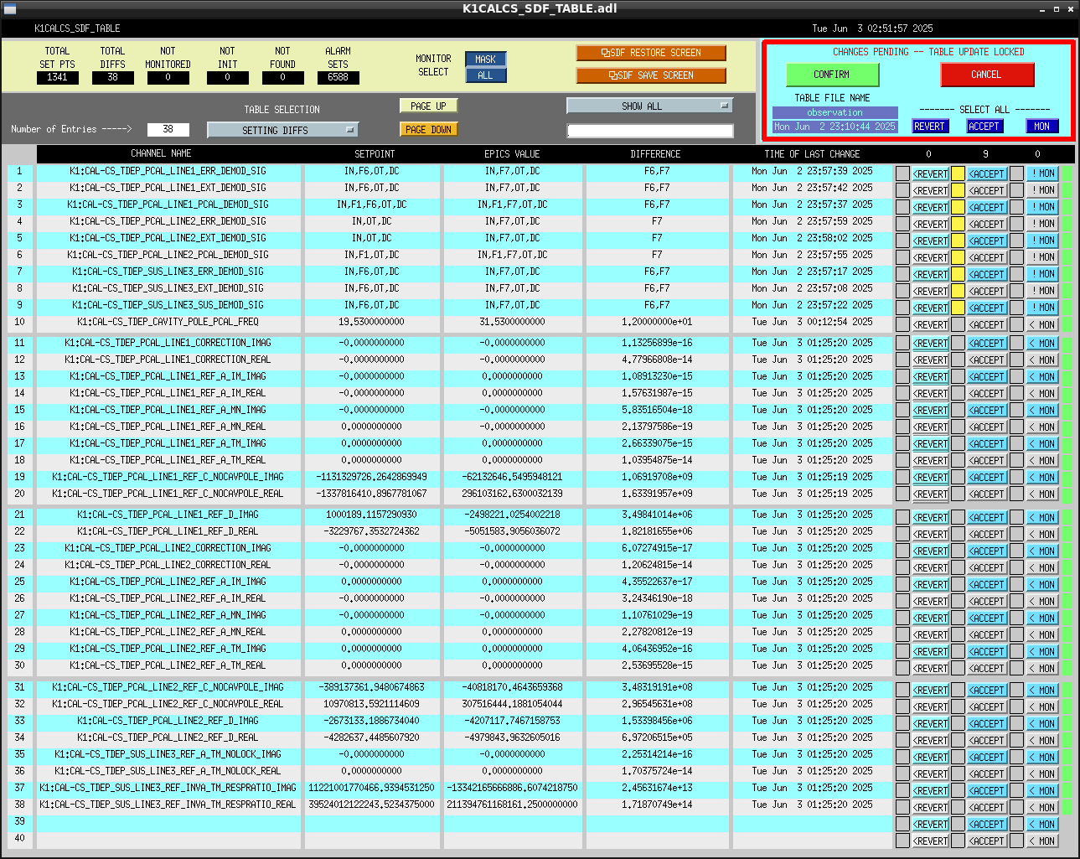This screenshot has height=859, width=1080.
Task: Click yellow accept indicator for row 5
Action: coord(958,241)
